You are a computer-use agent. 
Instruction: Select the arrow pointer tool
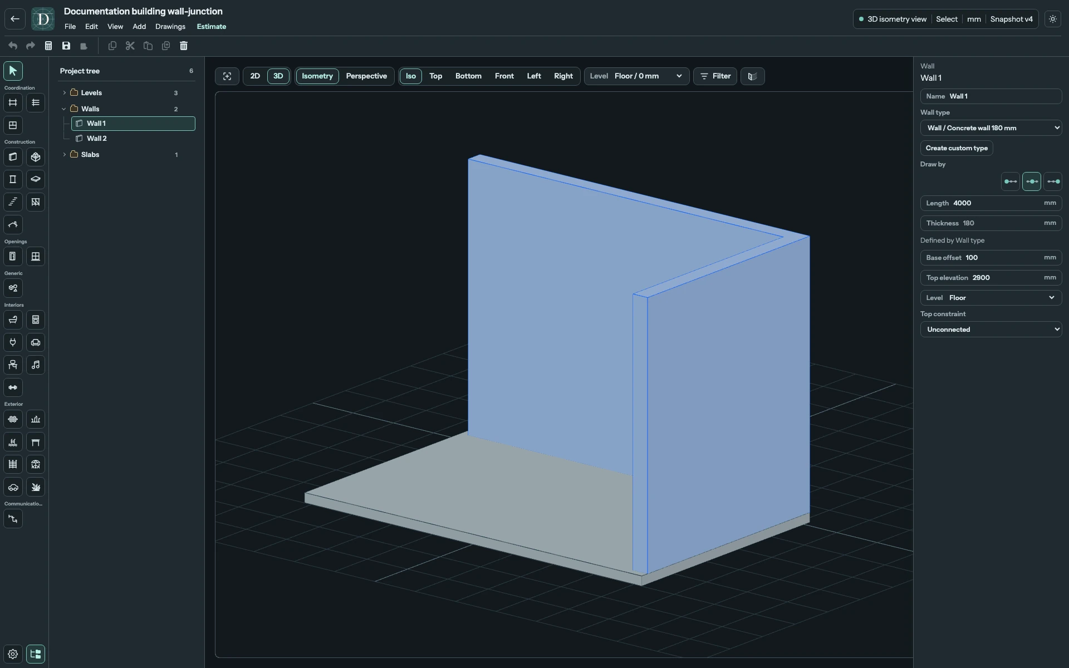tap(13, 71)
